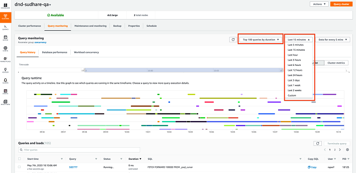Go to the previous results page
The width and height of the screenshot is (356, 173).
(x=325, y=150)
